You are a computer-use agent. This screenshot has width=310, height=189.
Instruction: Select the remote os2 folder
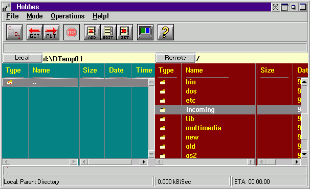[191, 155]
